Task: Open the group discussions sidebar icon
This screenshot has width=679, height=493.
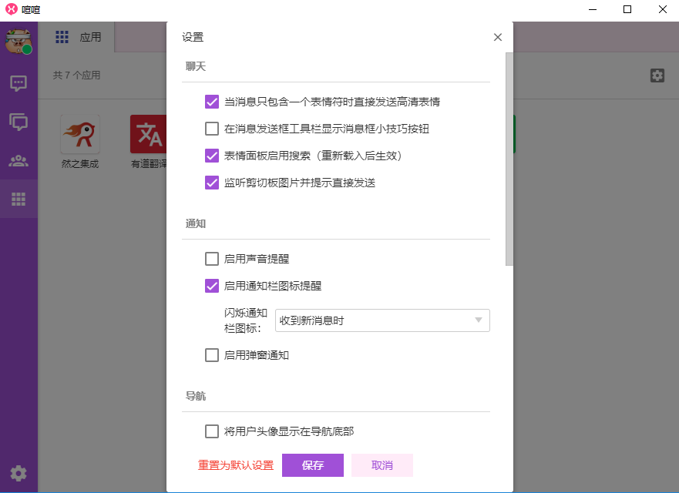Action: click(x=18, y=122)
